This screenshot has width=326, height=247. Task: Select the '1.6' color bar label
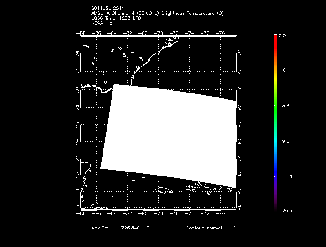pyautogui.click(x=282, y=70)
